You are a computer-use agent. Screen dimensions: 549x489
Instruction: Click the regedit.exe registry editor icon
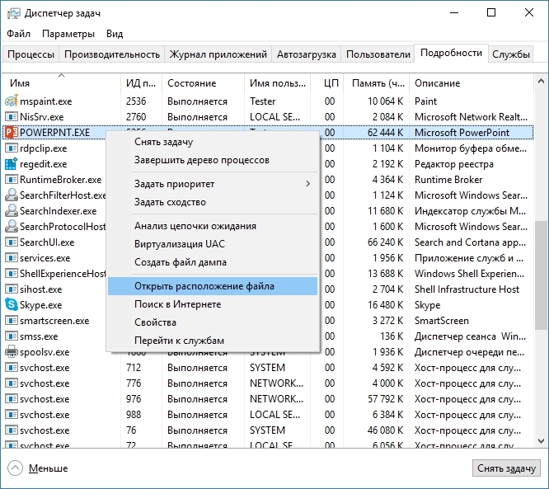tap(12, 163)
